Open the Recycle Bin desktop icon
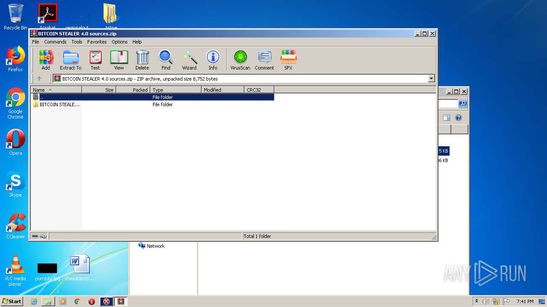547x307 pixels. tap(15, 17)
